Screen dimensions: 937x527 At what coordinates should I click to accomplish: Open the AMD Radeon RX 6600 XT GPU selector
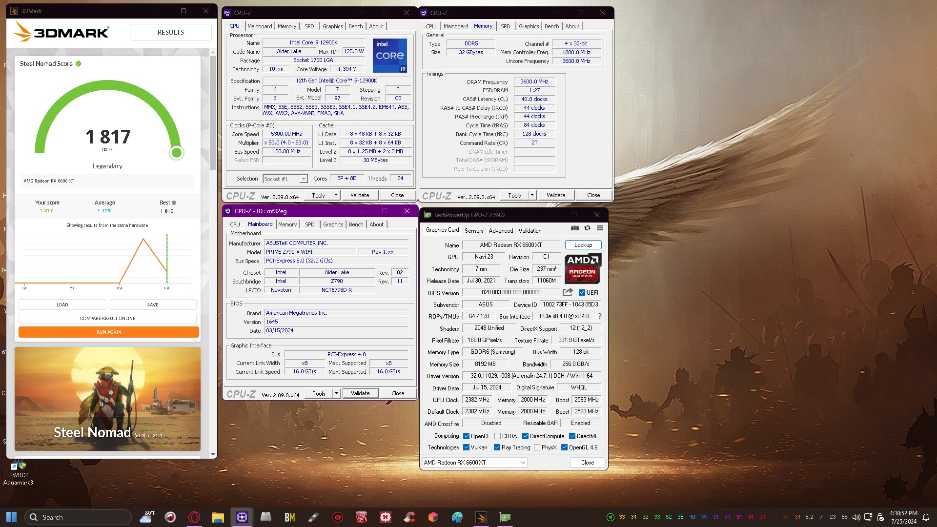[x=474, y=463]
